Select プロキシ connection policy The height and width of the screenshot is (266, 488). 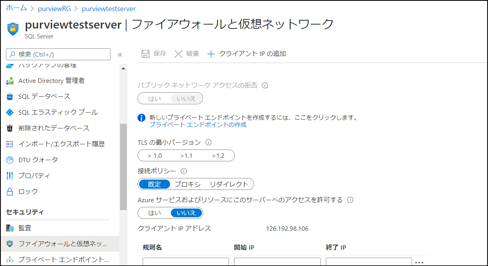pyautogui.click(x=188, y=184)
